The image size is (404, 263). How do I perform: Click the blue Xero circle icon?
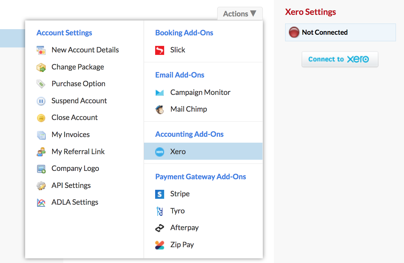(x=159, y=152)
